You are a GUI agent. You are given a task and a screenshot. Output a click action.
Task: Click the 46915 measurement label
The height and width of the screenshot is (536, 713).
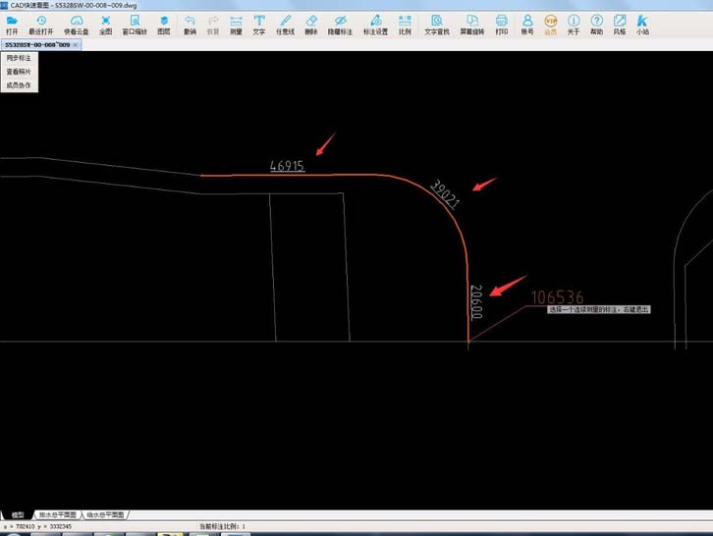pos(287,166)
